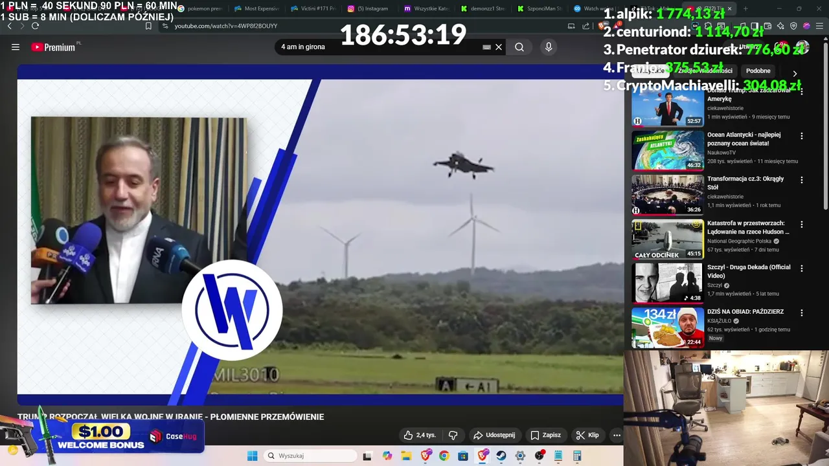Clear the YouTube search query
This screenshot has width=829, height=466.
click(x=499, y=47)
